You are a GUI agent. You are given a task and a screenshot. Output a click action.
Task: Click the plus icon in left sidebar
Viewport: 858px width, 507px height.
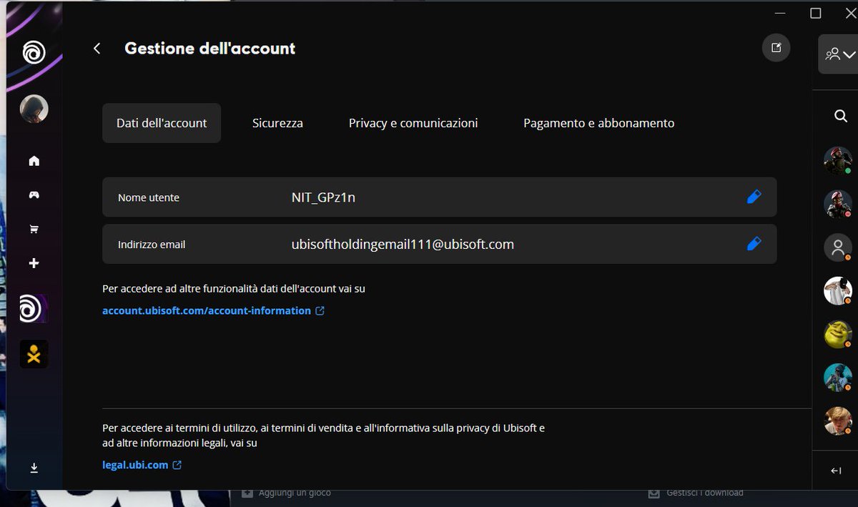point(34,263)
